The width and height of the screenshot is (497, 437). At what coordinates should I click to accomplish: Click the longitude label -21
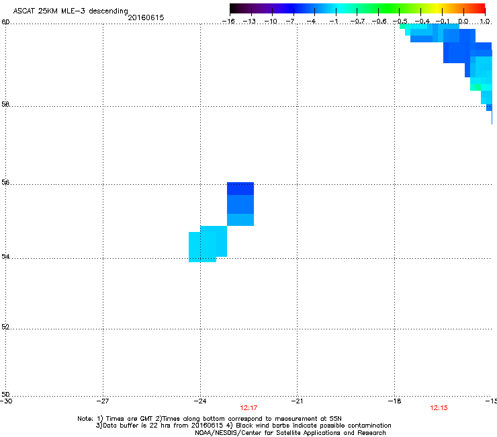point(297,401)
